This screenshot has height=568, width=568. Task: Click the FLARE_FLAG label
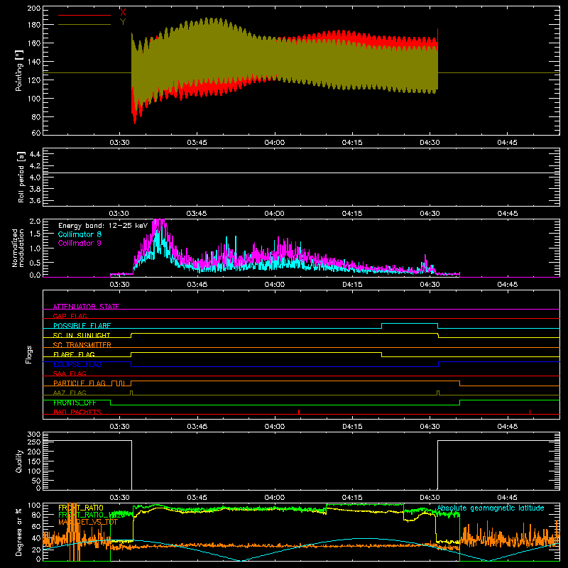point(74,354)
